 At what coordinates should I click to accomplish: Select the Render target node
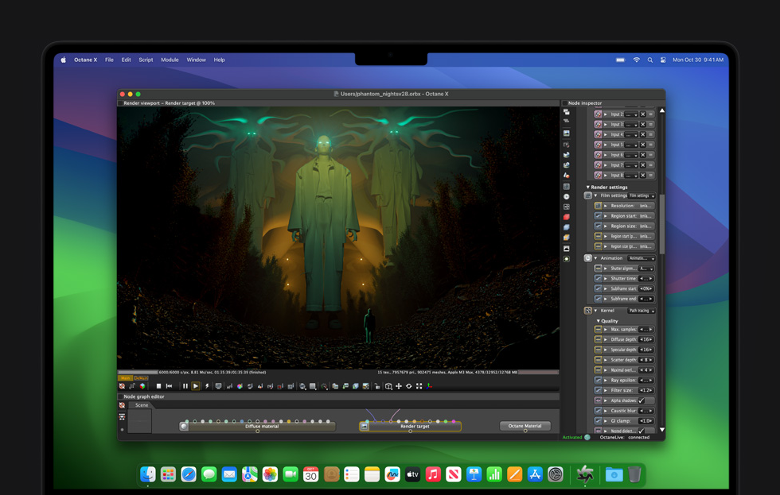pos(411,427)
